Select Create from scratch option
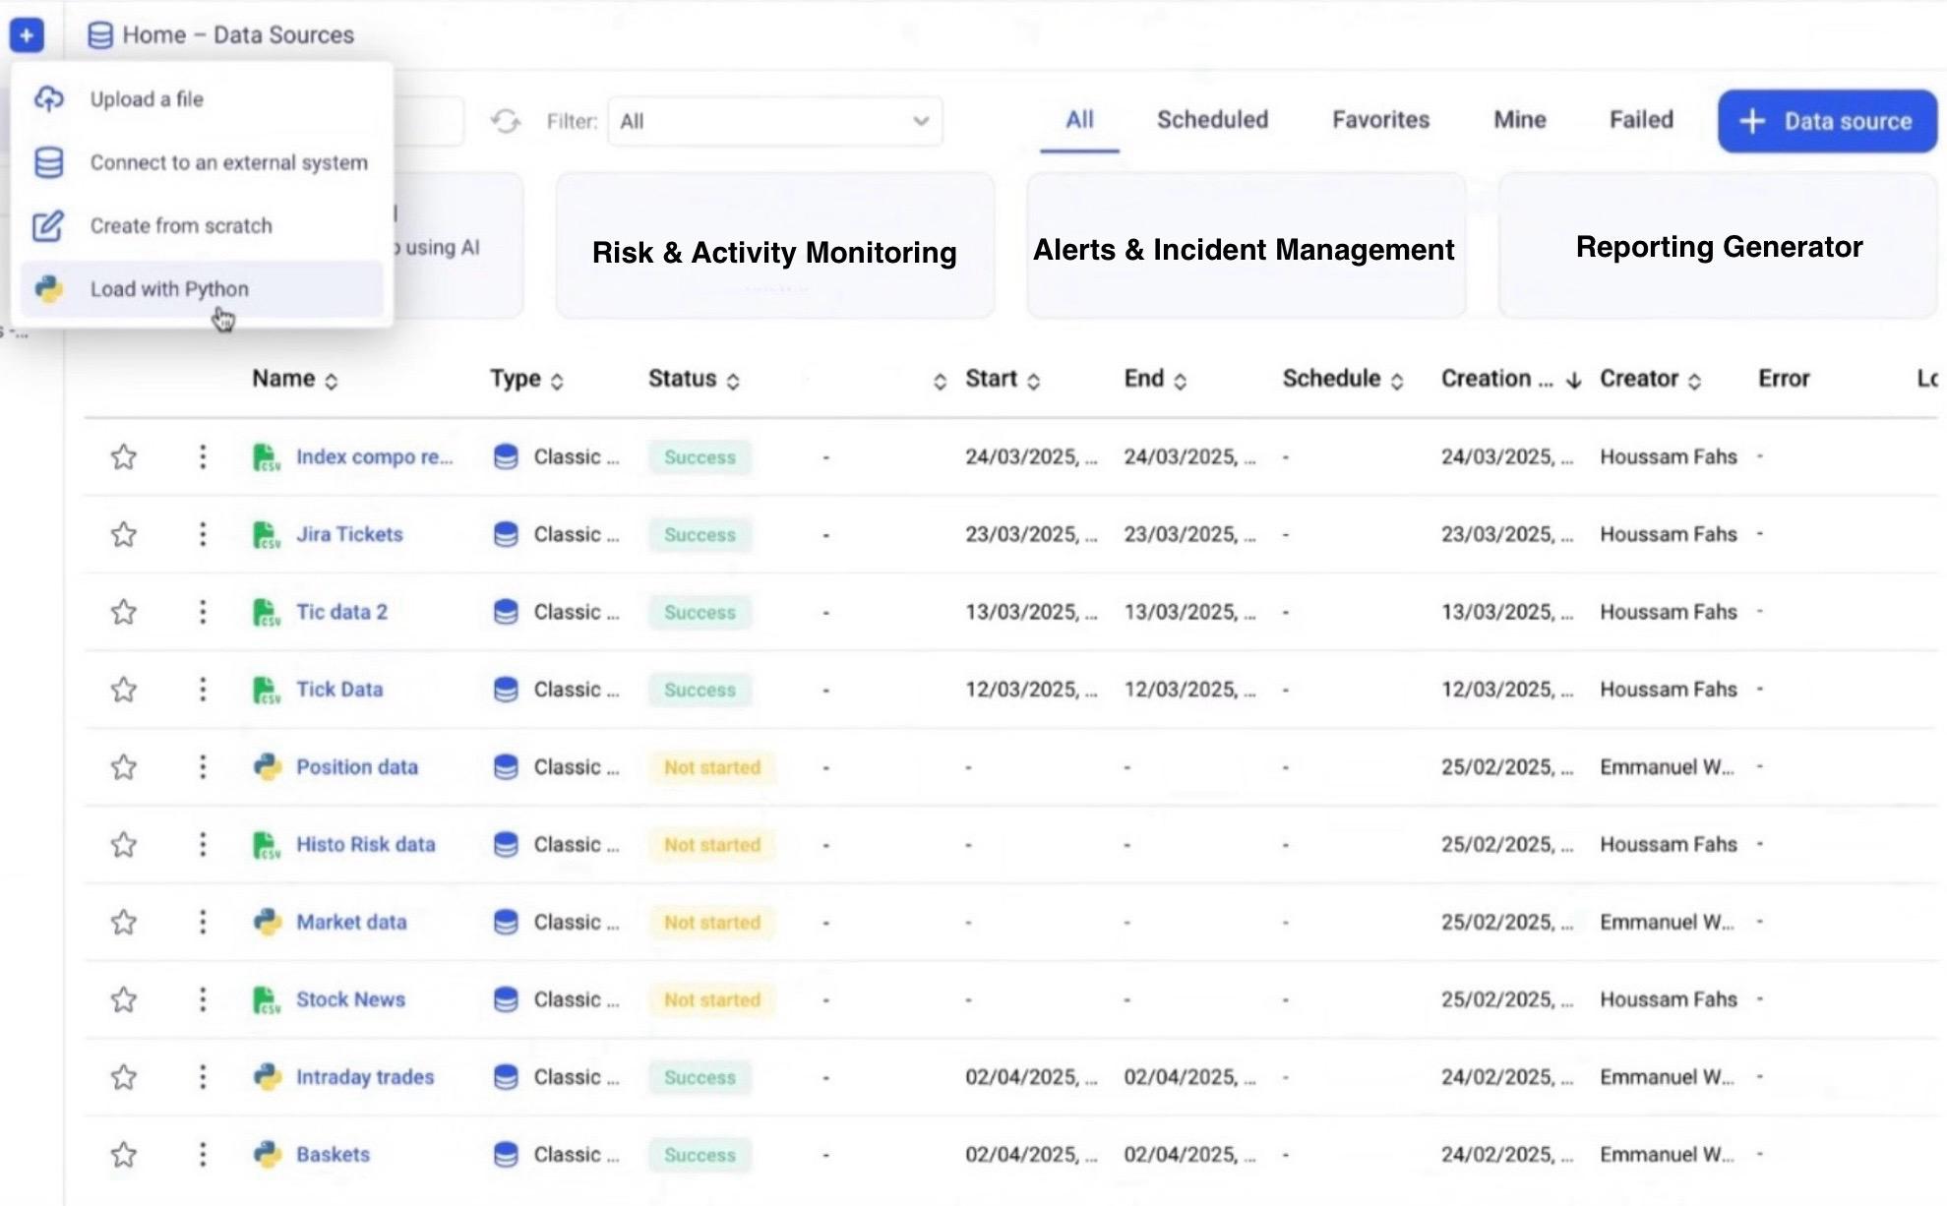Viewport: 1947px width, 1206px height. pos(202,225)
